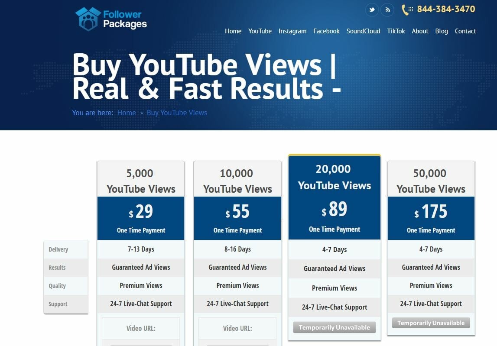Click Guaranteed Ad Views in 5,000 package

point(141,268)
